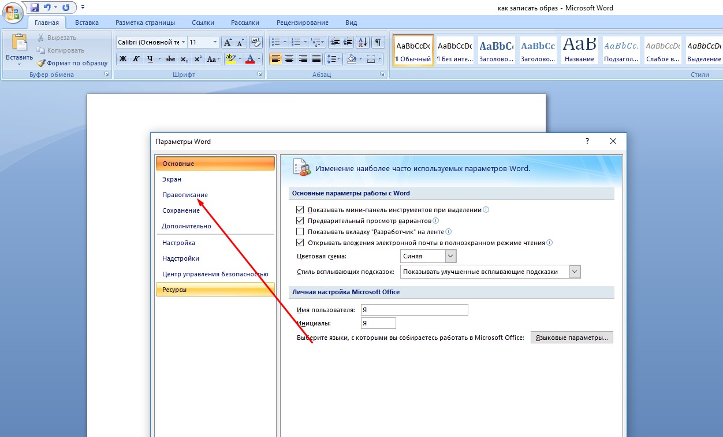
Task: Click the multilevel list icon
Action: (x=315, y=42)
